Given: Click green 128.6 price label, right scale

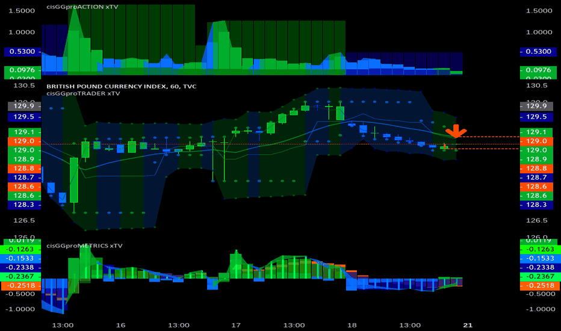Looking at the screenshot, I should (x=536, y=196).
